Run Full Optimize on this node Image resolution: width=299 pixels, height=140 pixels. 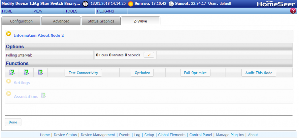195,73
